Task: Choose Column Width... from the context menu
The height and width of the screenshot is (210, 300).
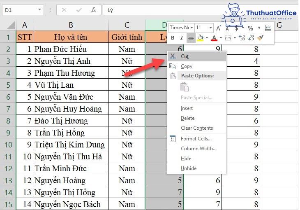Action: (x=197, y=149)
